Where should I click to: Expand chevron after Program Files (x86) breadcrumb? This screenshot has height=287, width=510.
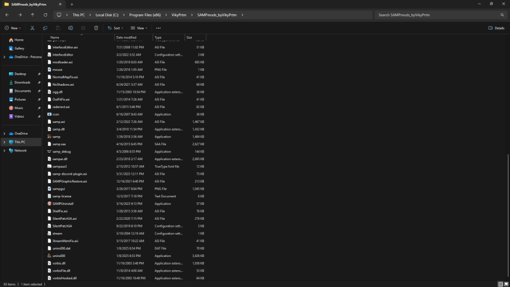pos(166,15)
